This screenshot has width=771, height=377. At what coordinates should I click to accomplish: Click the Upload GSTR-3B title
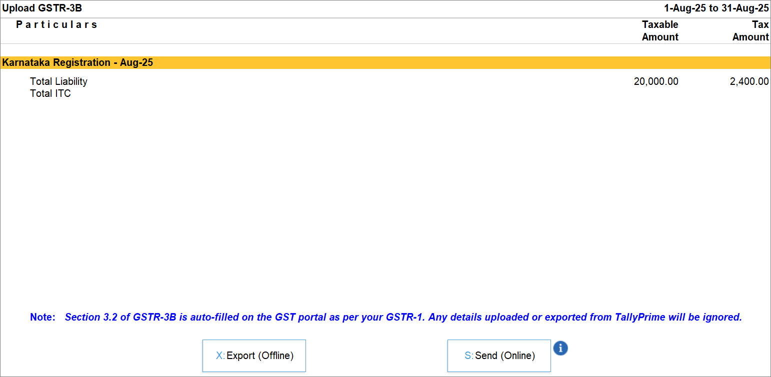pos(42,8)
